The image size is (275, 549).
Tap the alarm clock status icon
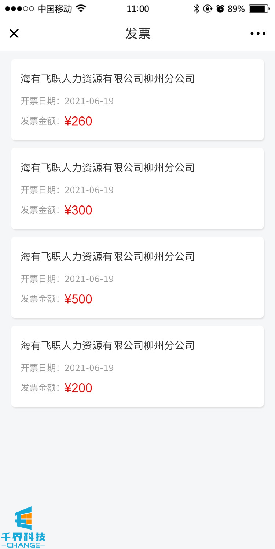point(220,9)
